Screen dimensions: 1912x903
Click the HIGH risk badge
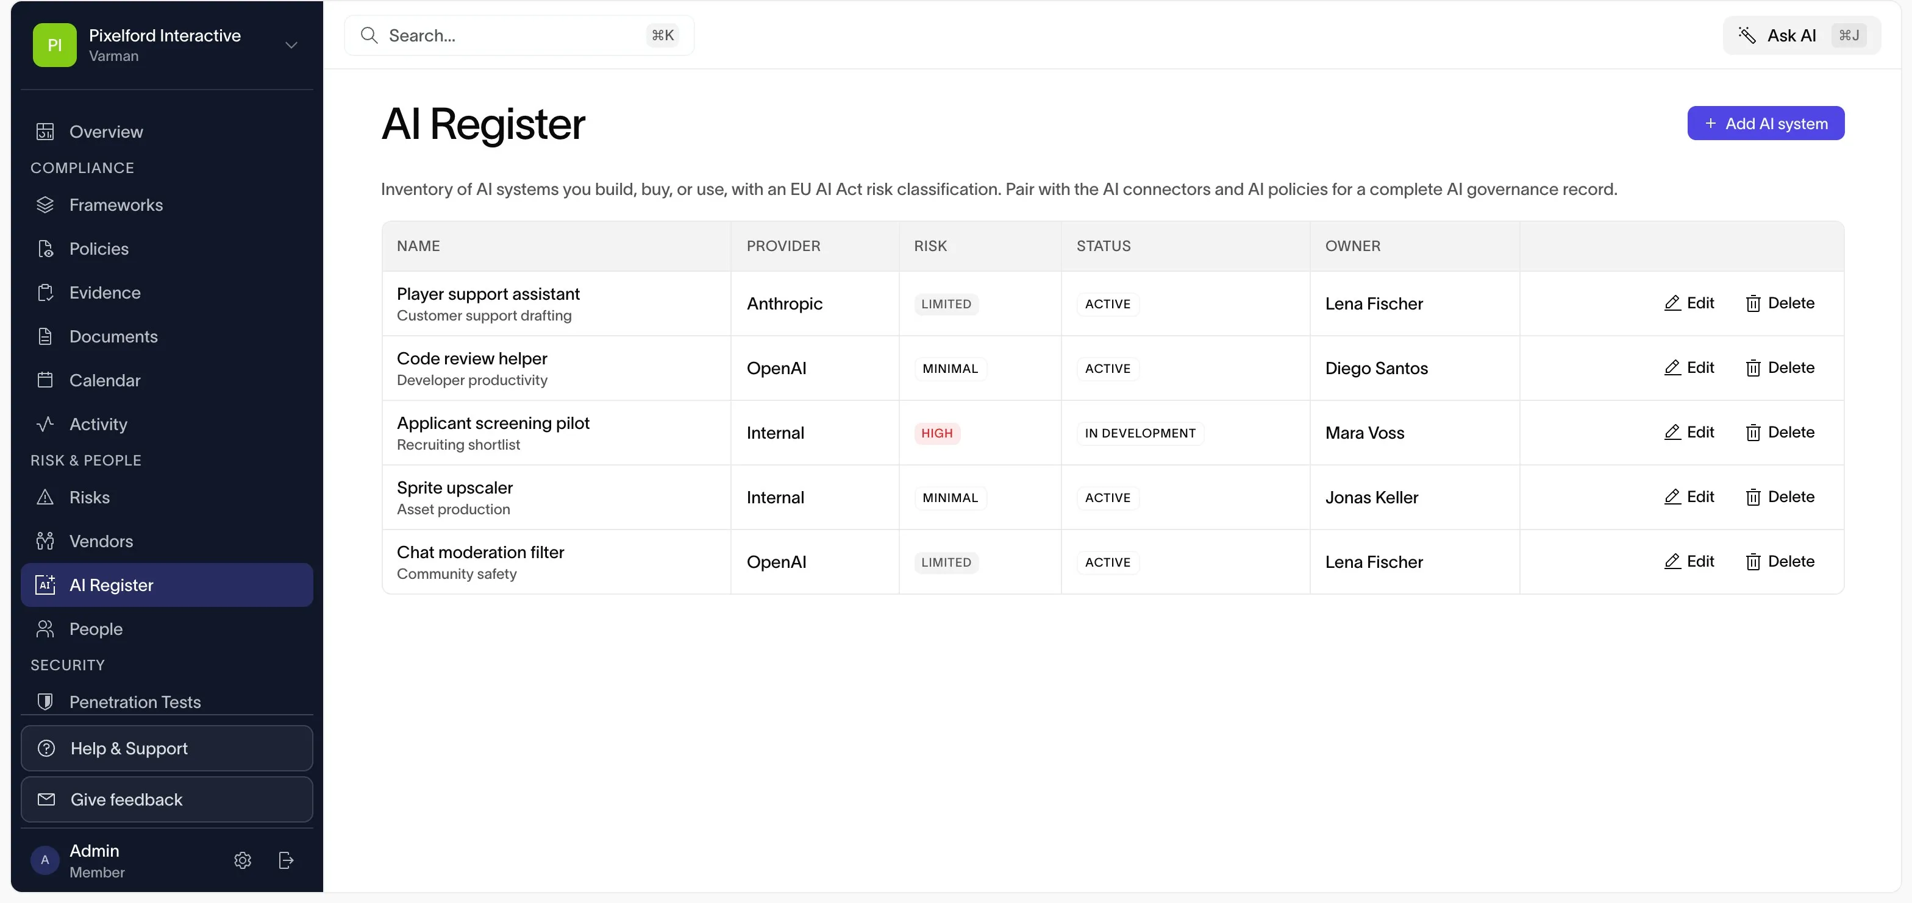[x=936, y=433]
